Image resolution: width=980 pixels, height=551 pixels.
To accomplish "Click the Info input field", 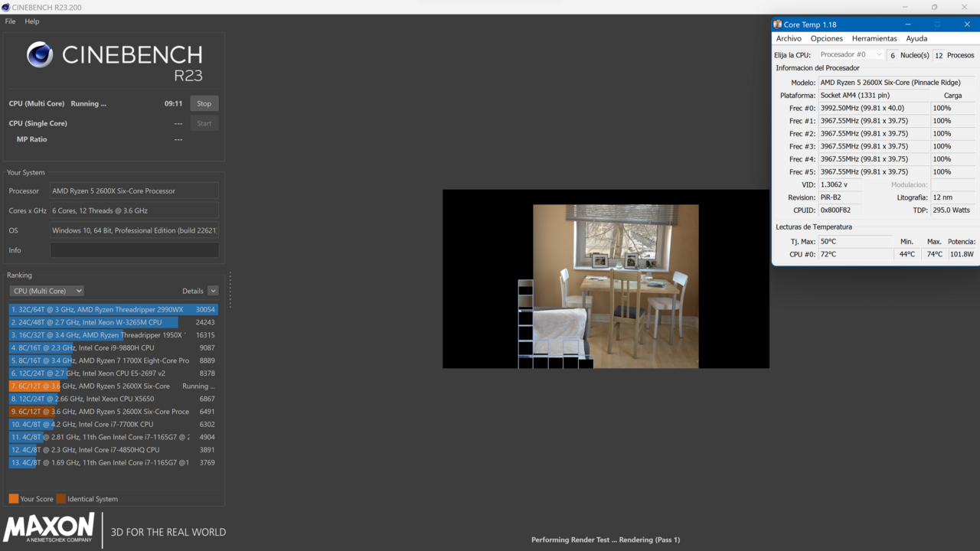I will click(134, 250).
